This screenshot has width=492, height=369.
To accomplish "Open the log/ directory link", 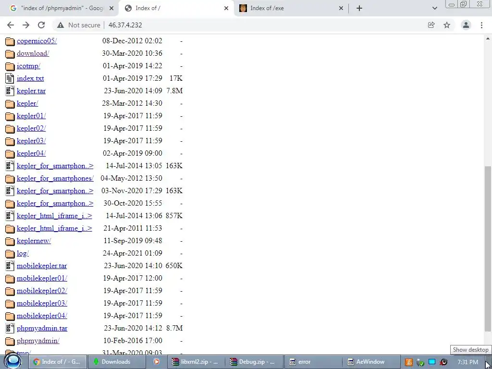I will point(23,253).
